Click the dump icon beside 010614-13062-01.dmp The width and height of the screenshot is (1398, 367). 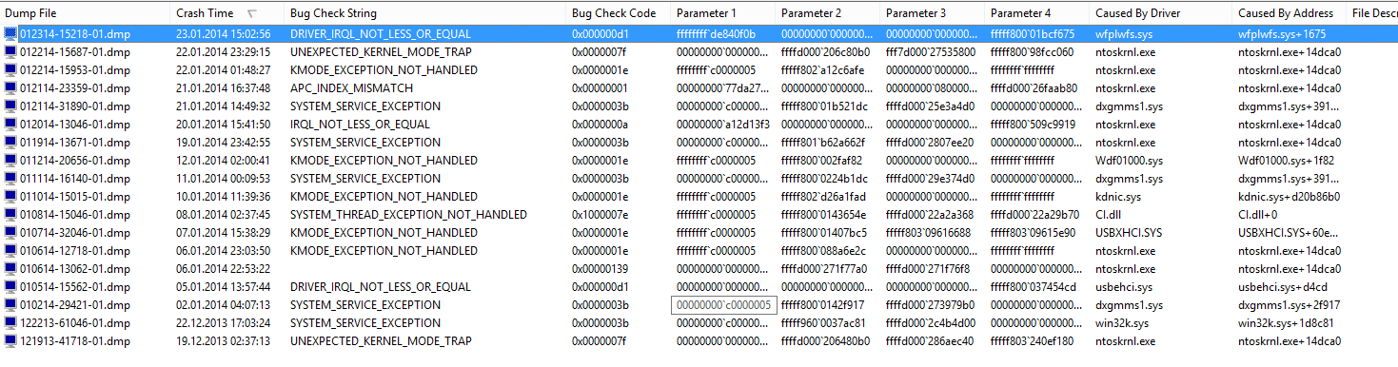(10, 268)
